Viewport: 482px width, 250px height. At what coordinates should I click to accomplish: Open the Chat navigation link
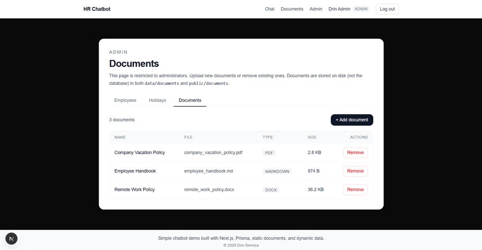[269, 9]
